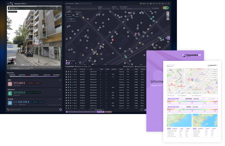Click the AVM calculator icon
This screenshot has width=225, height=146.
click(10, 84)
